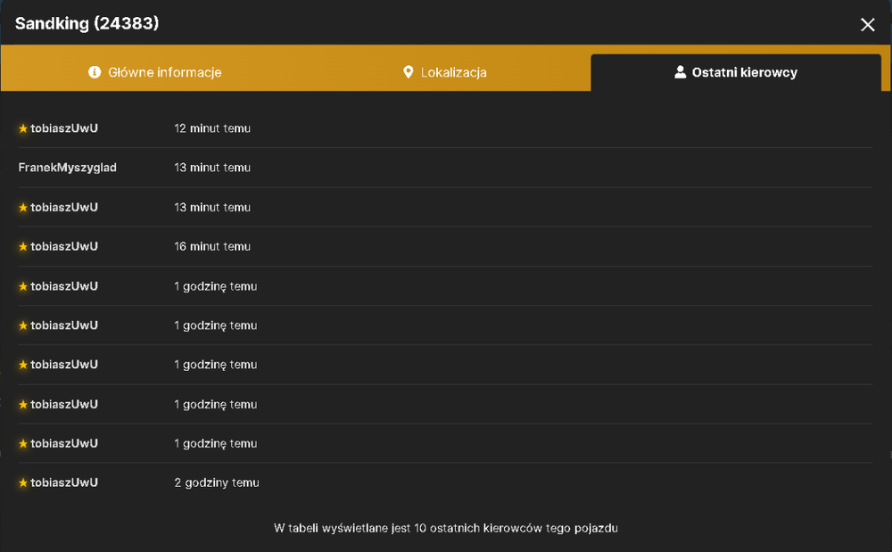Click the "Sandking (24383)" dialog title

click(87, 23)
